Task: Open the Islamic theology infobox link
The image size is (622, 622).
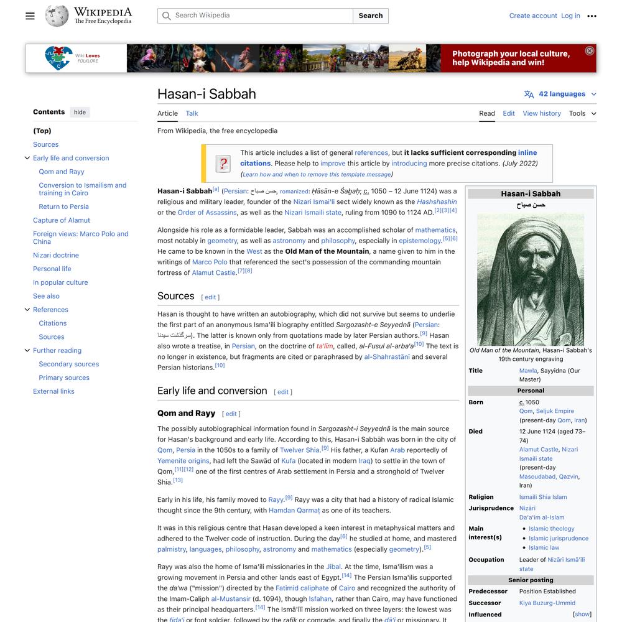Action: pyautogui.click(x=551, y=529)
